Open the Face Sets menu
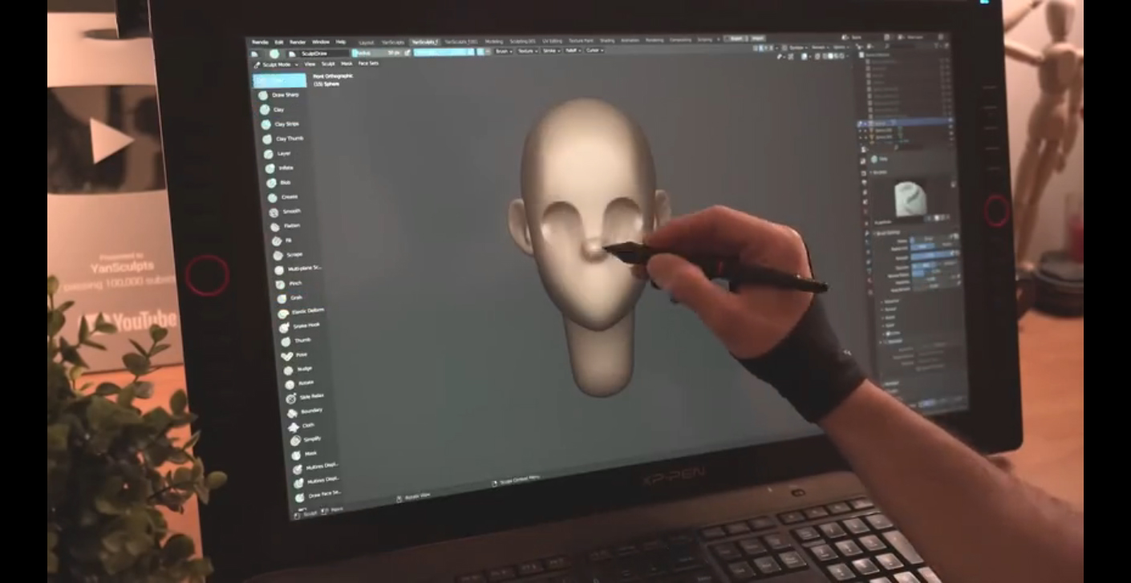Image resolution: width=1131 pixels, height=583 pixels. point(368,63)
